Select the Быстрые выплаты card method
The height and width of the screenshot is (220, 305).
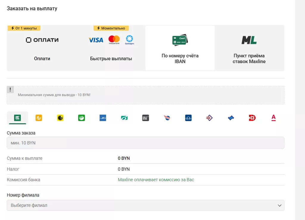coord(111,48)
